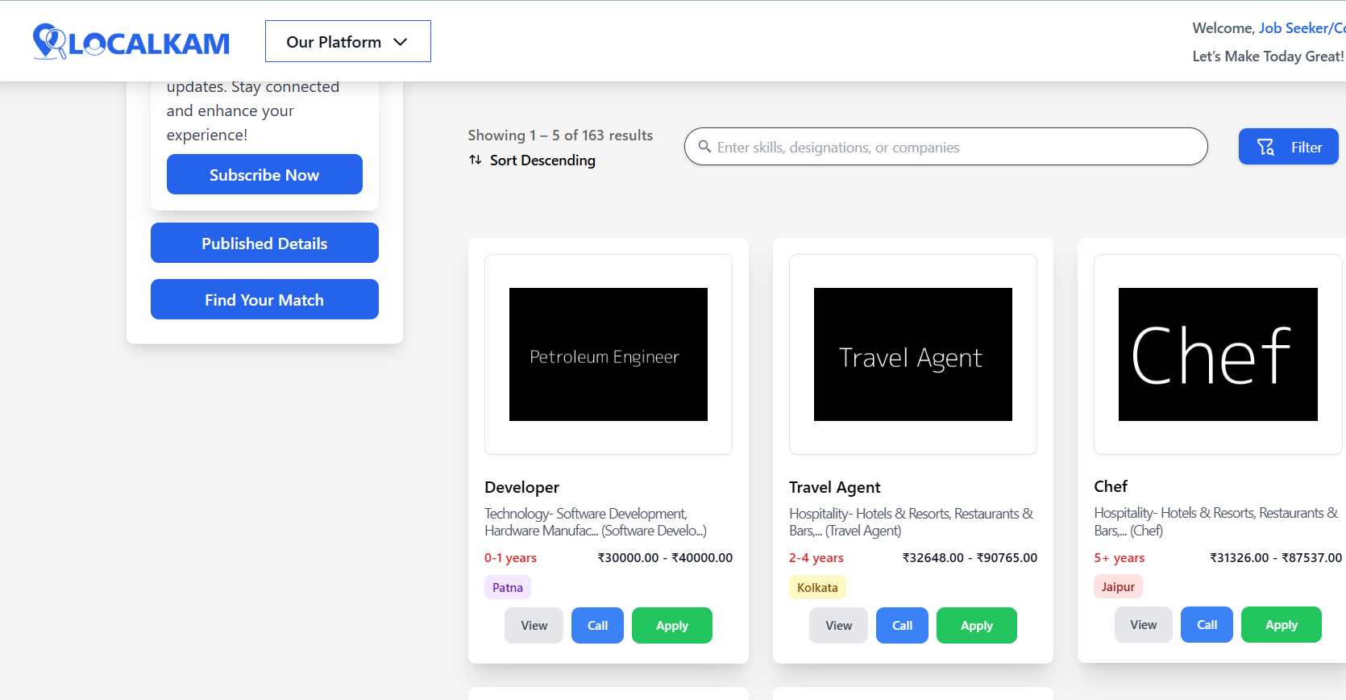The image size is (1346, 700).
Task: Toggle Sort Descending order
Action: tap(542, 160)
